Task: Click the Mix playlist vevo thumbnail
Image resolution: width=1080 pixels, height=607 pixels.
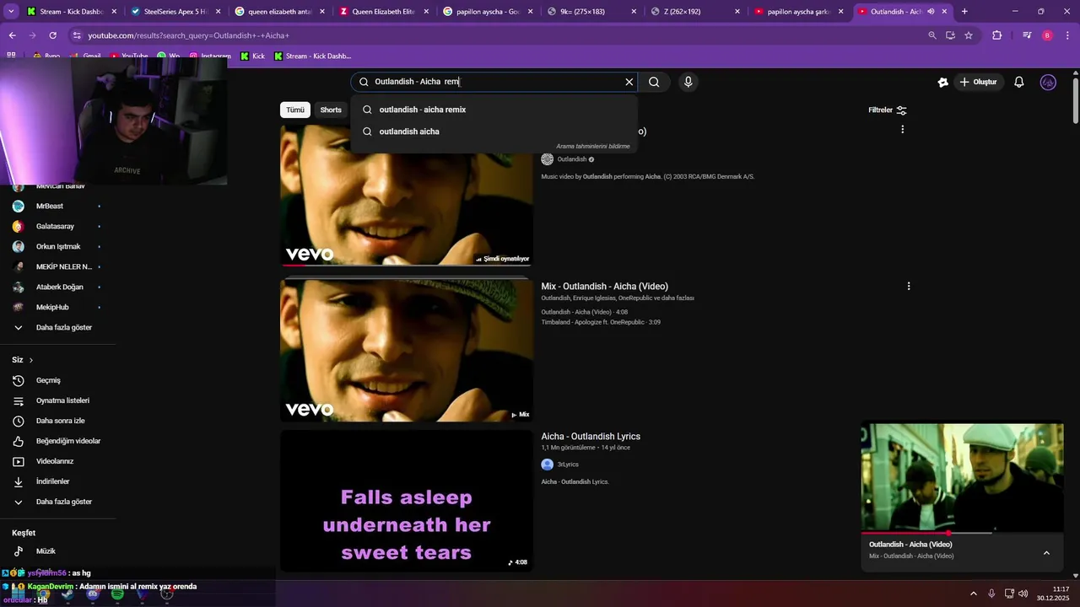Action: [x=407, y=350]
